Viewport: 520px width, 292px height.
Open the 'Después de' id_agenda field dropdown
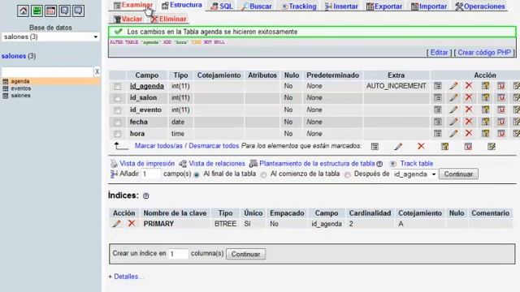click(x=414, y=174)
